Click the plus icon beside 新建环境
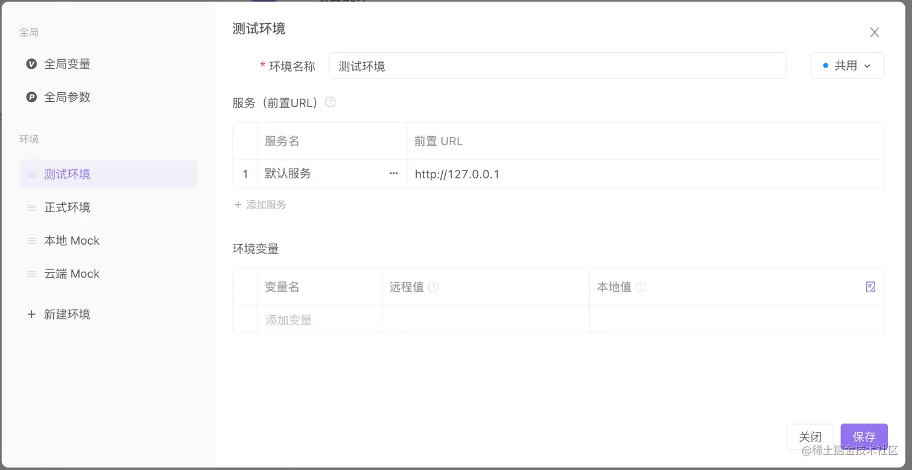Screen dimensions: 912x470 (31, 314)
